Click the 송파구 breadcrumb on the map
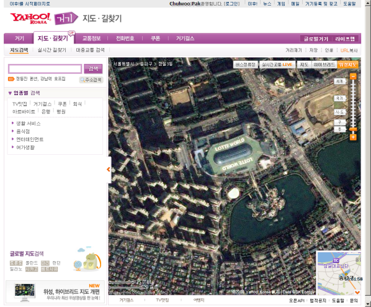 (146, 64)
